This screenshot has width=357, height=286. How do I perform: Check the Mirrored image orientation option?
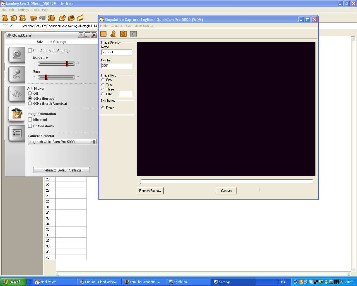coord(30,120)
